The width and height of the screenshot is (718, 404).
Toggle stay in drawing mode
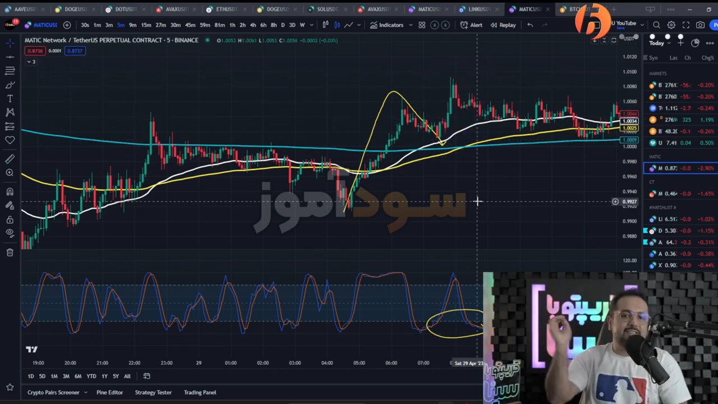pos(10,206)
